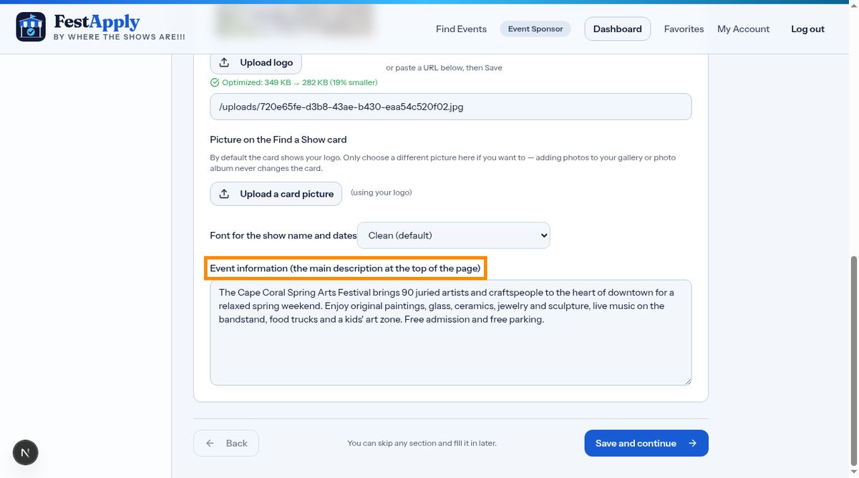Click into the Event information description textarea

(x=451, y=333)
